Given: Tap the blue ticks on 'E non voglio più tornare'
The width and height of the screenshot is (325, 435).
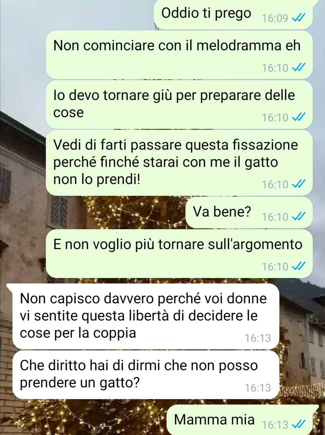Looking at the screenshot, I should point(299,266).
